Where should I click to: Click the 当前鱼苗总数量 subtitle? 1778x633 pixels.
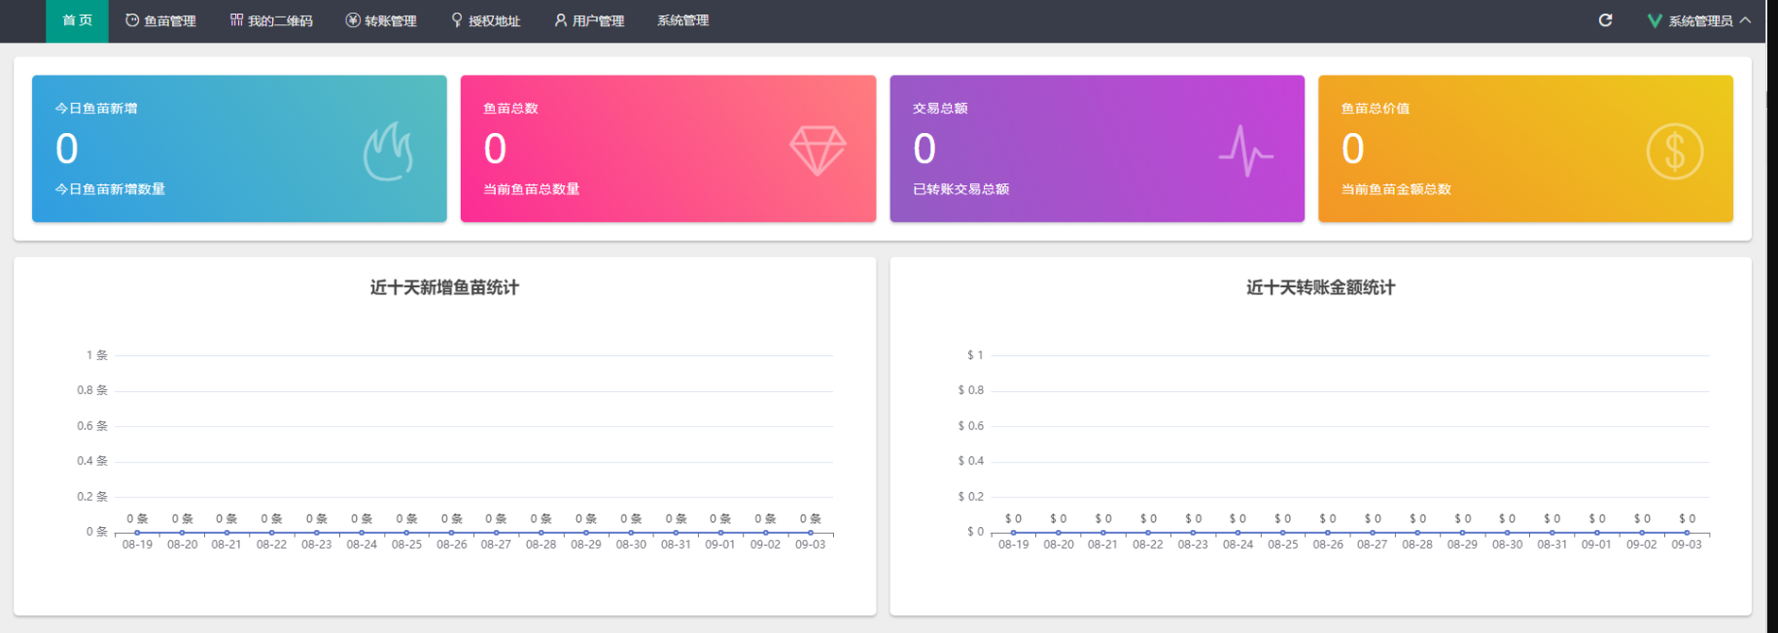(x=531, y=189)
